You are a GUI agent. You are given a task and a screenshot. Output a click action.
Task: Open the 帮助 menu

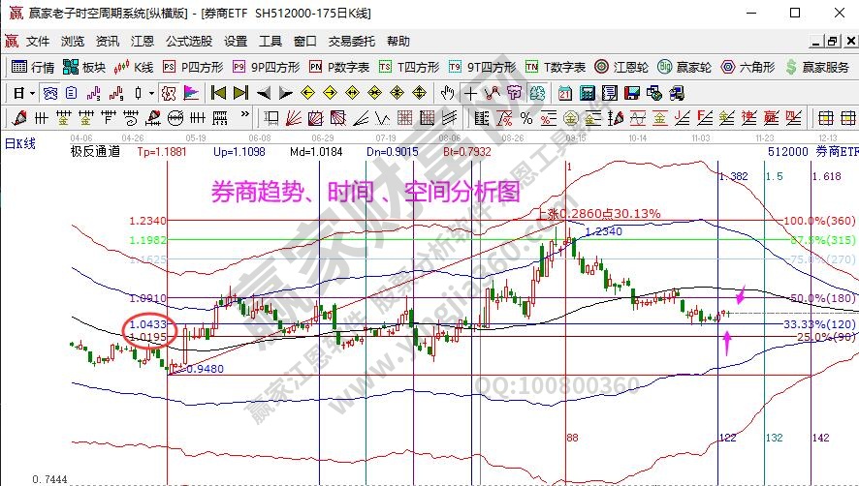point(398,42)
